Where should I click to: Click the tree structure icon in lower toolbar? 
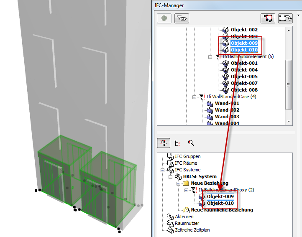coord(177,143)
